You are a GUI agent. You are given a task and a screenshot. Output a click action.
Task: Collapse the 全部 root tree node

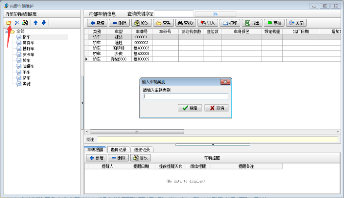7,31
